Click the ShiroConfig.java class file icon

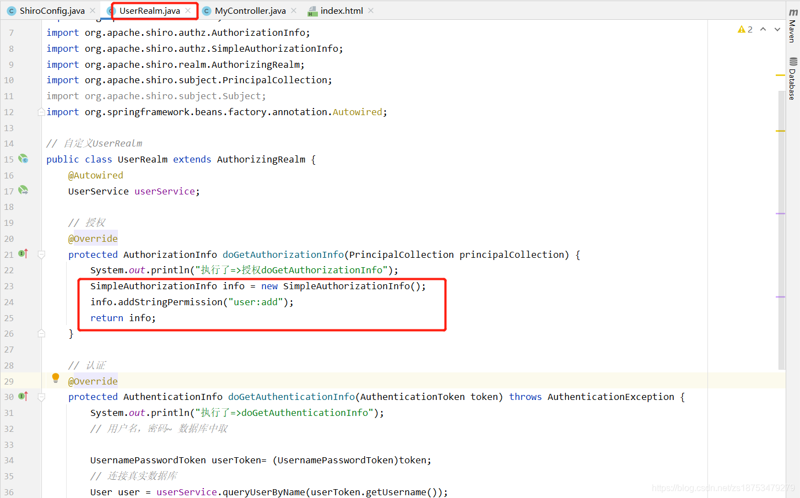pyautogui.click(x=11, y=10)
